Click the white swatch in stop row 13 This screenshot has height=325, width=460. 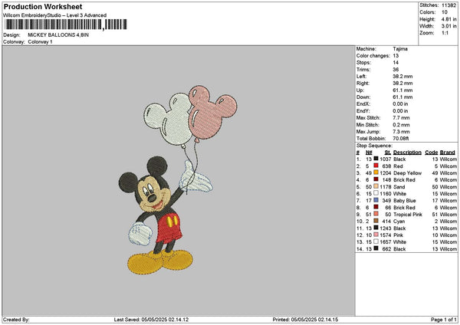(376, 241)
